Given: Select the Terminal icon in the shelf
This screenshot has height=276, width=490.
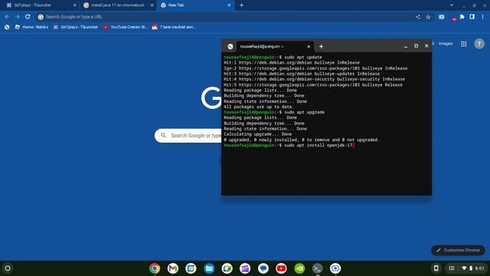Looking at the screenshot, I should [x=318, y=268].
